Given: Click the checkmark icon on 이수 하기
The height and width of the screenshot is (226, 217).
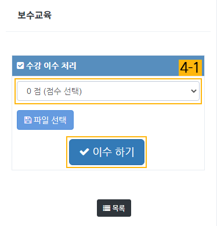Looking at the screenshot, I should (84, 152).
